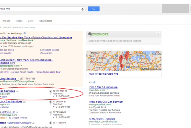Open Search tools options
The height and width of the screenshot is (128, 191).
pos(46,21)
